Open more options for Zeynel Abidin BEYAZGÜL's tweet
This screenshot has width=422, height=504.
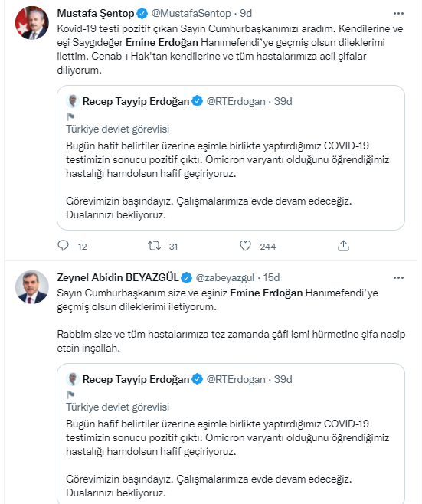point(398,278)
